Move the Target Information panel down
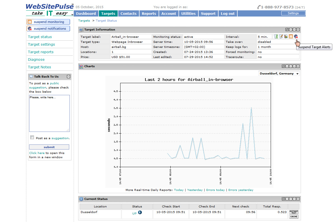Image resolution: width=334 pixels, height=222 pixels. coord(291,30)
